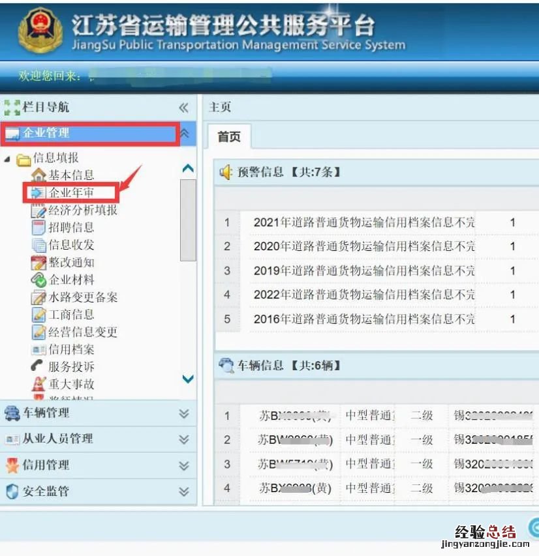Click the 工商信息 edit icon
The image size is (539, 556).
(x=38, y=315)
